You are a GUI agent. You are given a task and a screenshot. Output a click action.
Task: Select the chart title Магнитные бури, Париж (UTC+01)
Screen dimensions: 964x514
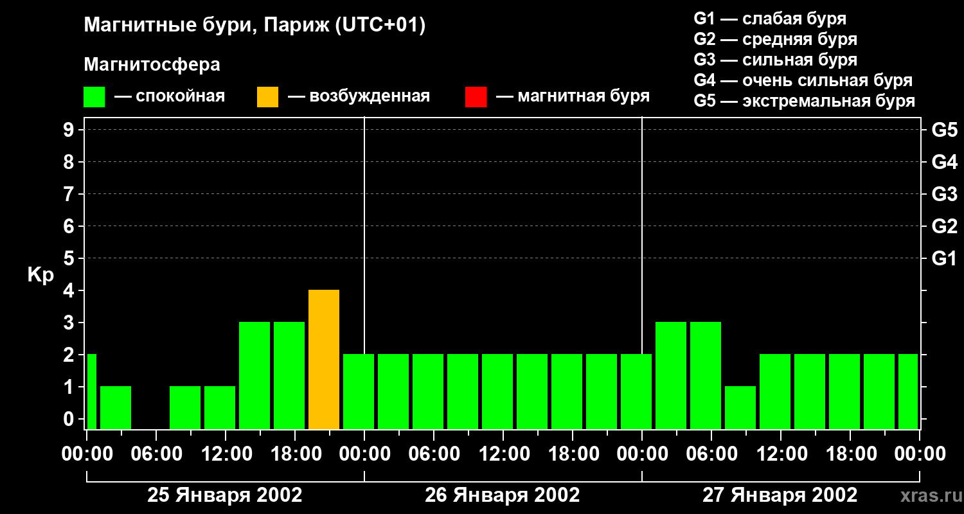(x=254, y=26)
